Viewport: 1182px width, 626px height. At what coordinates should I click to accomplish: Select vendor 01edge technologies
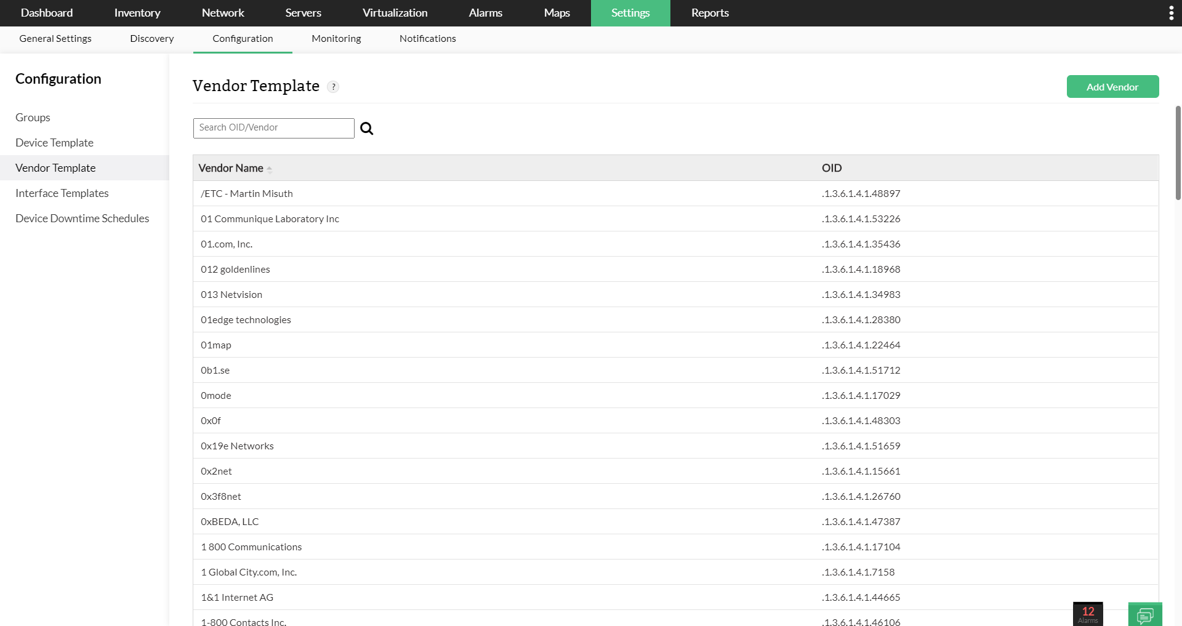(246, 320)
